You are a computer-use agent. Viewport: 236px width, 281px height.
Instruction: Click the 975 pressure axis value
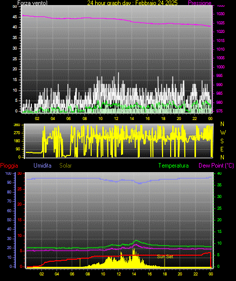point(219,111)
